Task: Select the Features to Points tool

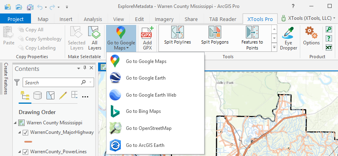Action: coord(252,38)
